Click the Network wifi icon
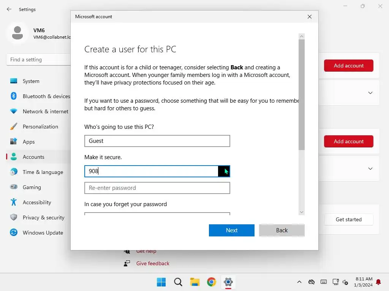 coord(14,111)
